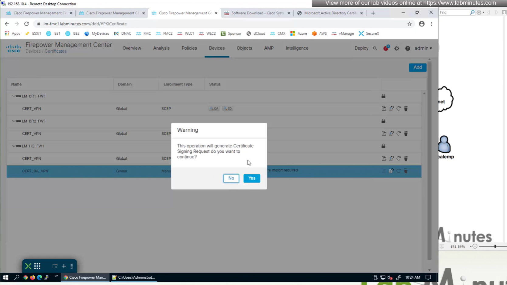The height and width of the screenshot is (285, 507).
Task: Click Yes in the Warning dialog
Action: pyautogui.click(x=252, y=178)
